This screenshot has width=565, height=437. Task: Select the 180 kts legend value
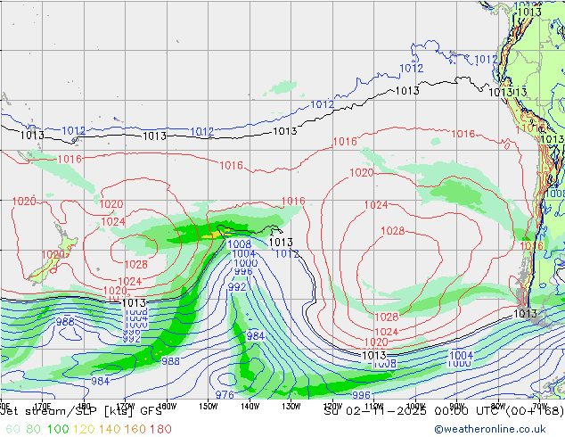[160, 429]
